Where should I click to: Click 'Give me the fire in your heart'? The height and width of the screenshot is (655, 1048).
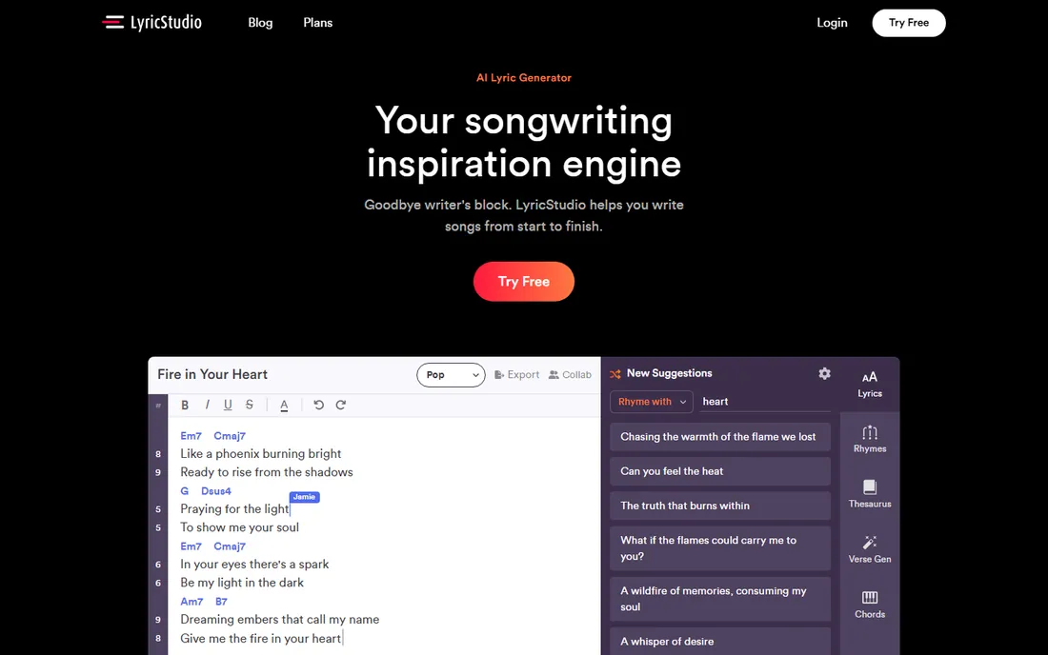click(261, 638)
